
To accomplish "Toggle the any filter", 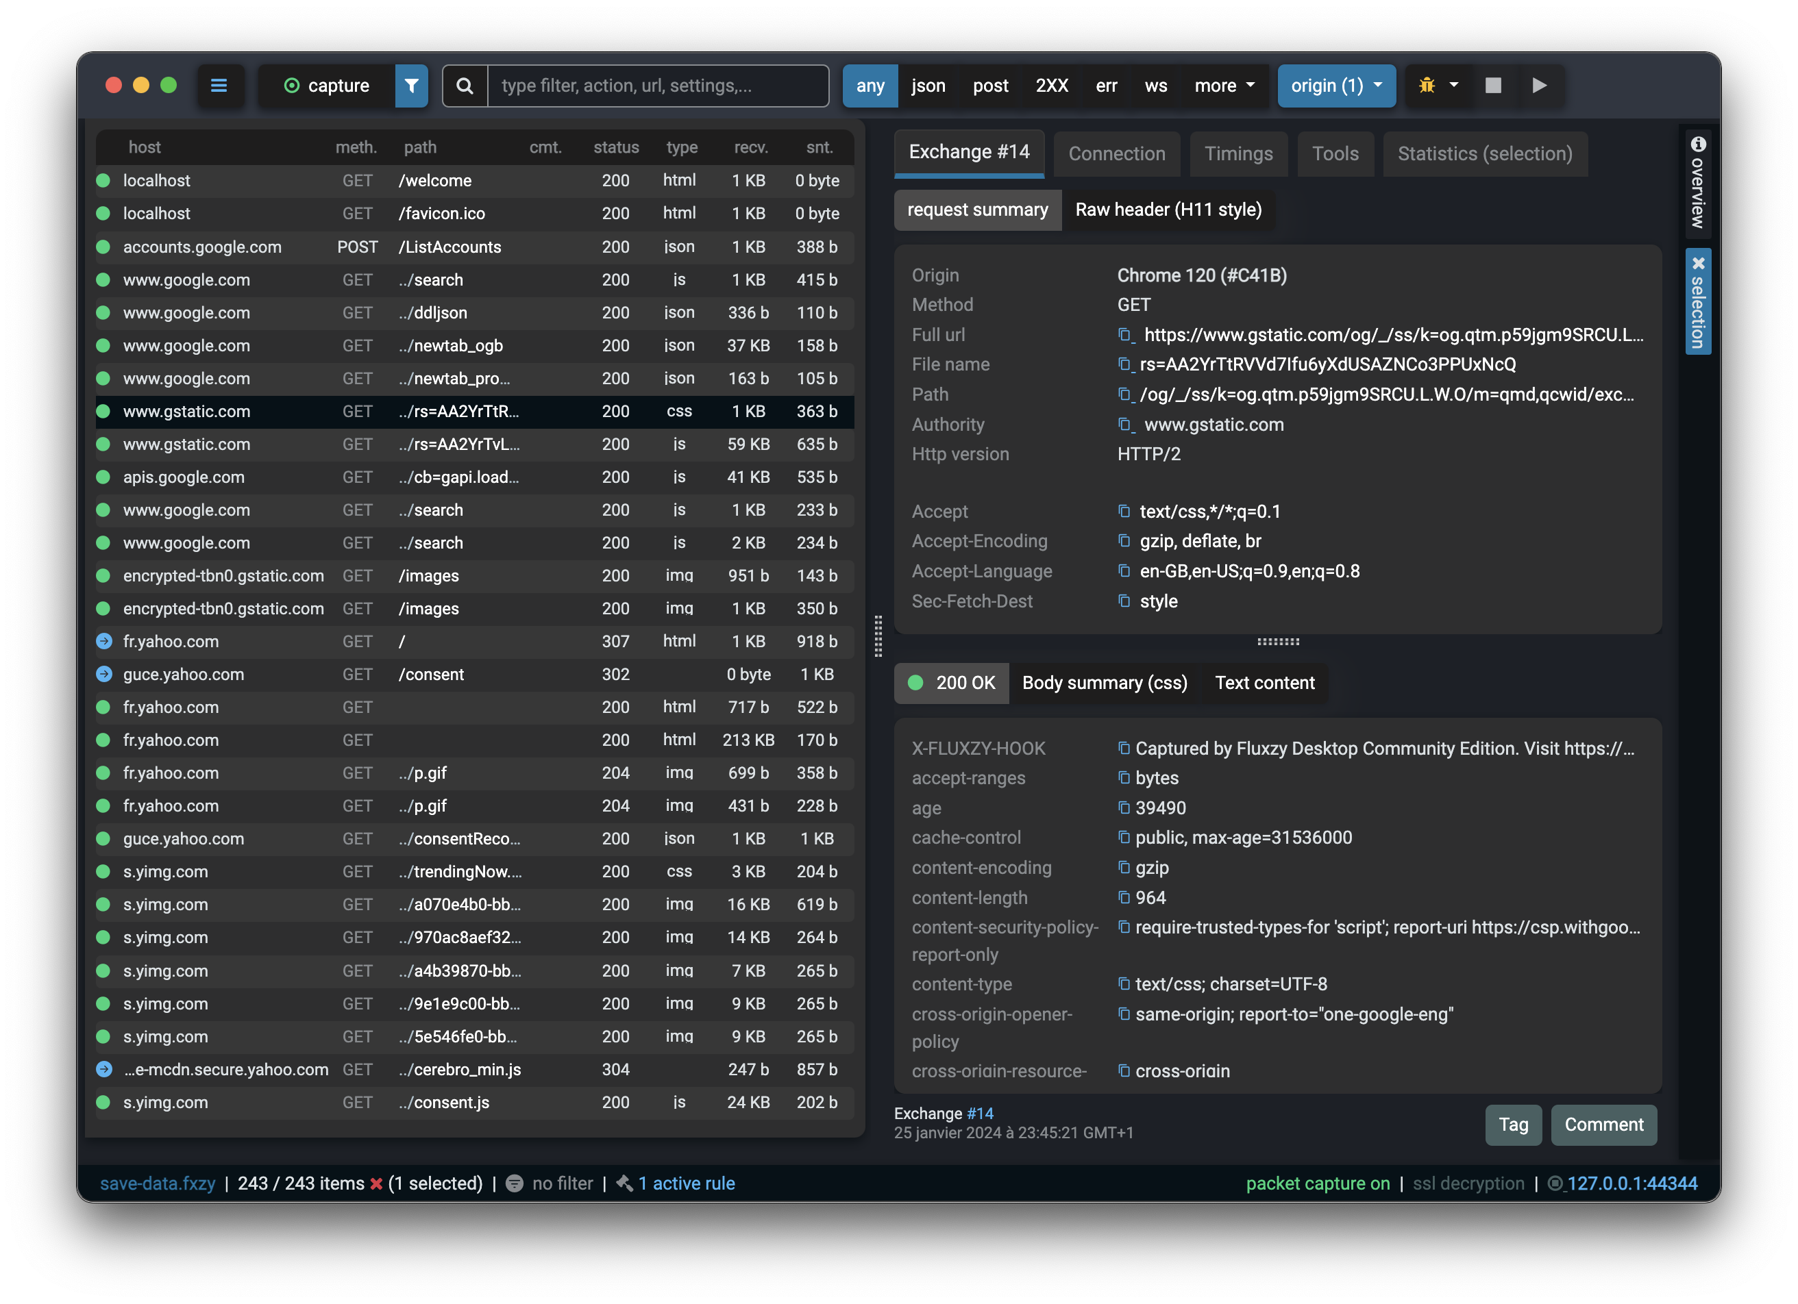I will [x=870, y=86].
